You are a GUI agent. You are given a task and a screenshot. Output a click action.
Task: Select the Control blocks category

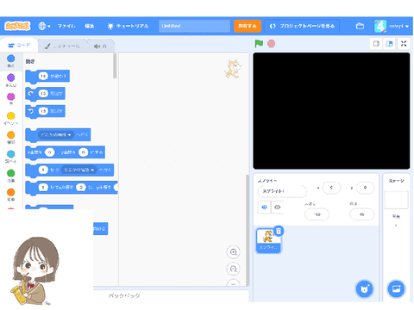pos(11,138)
